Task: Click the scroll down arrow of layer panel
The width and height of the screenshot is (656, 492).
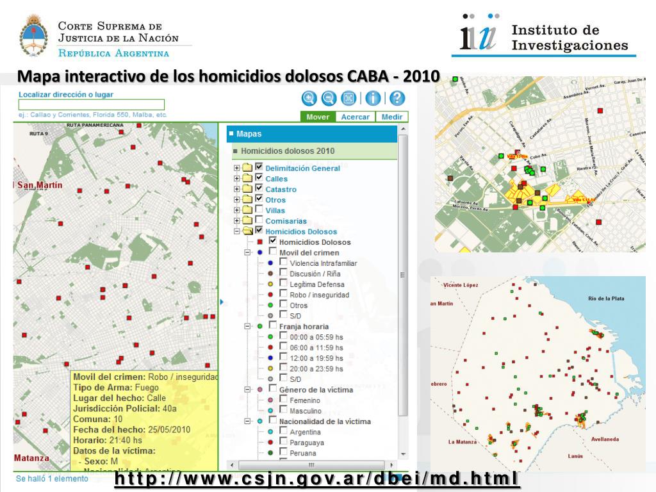Action: [x=403, y=454]
